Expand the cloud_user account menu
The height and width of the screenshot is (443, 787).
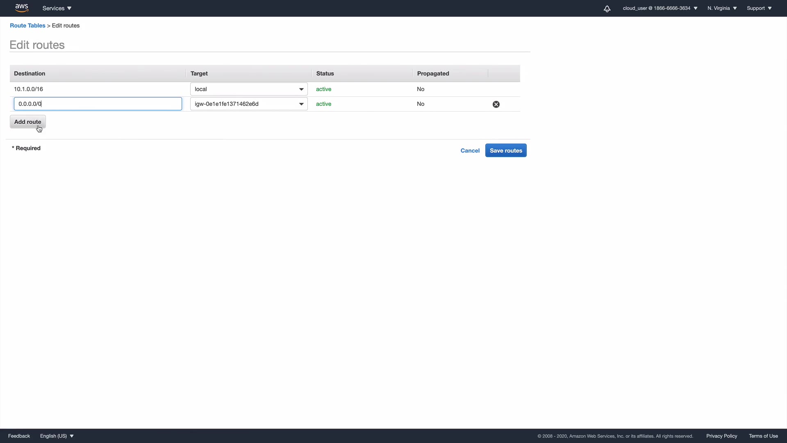pos(660,8)
